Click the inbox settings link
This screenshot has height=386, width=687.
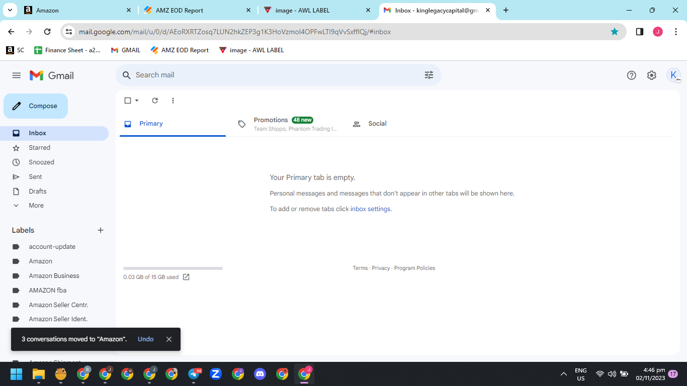click(x=370, y=209)
